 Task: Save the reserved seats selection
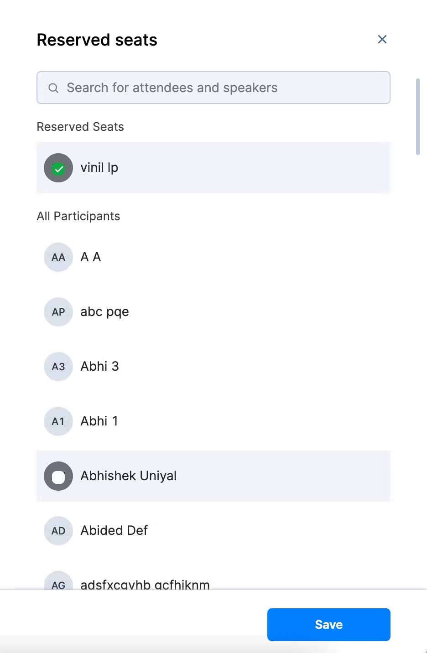[x=328, y=624]
